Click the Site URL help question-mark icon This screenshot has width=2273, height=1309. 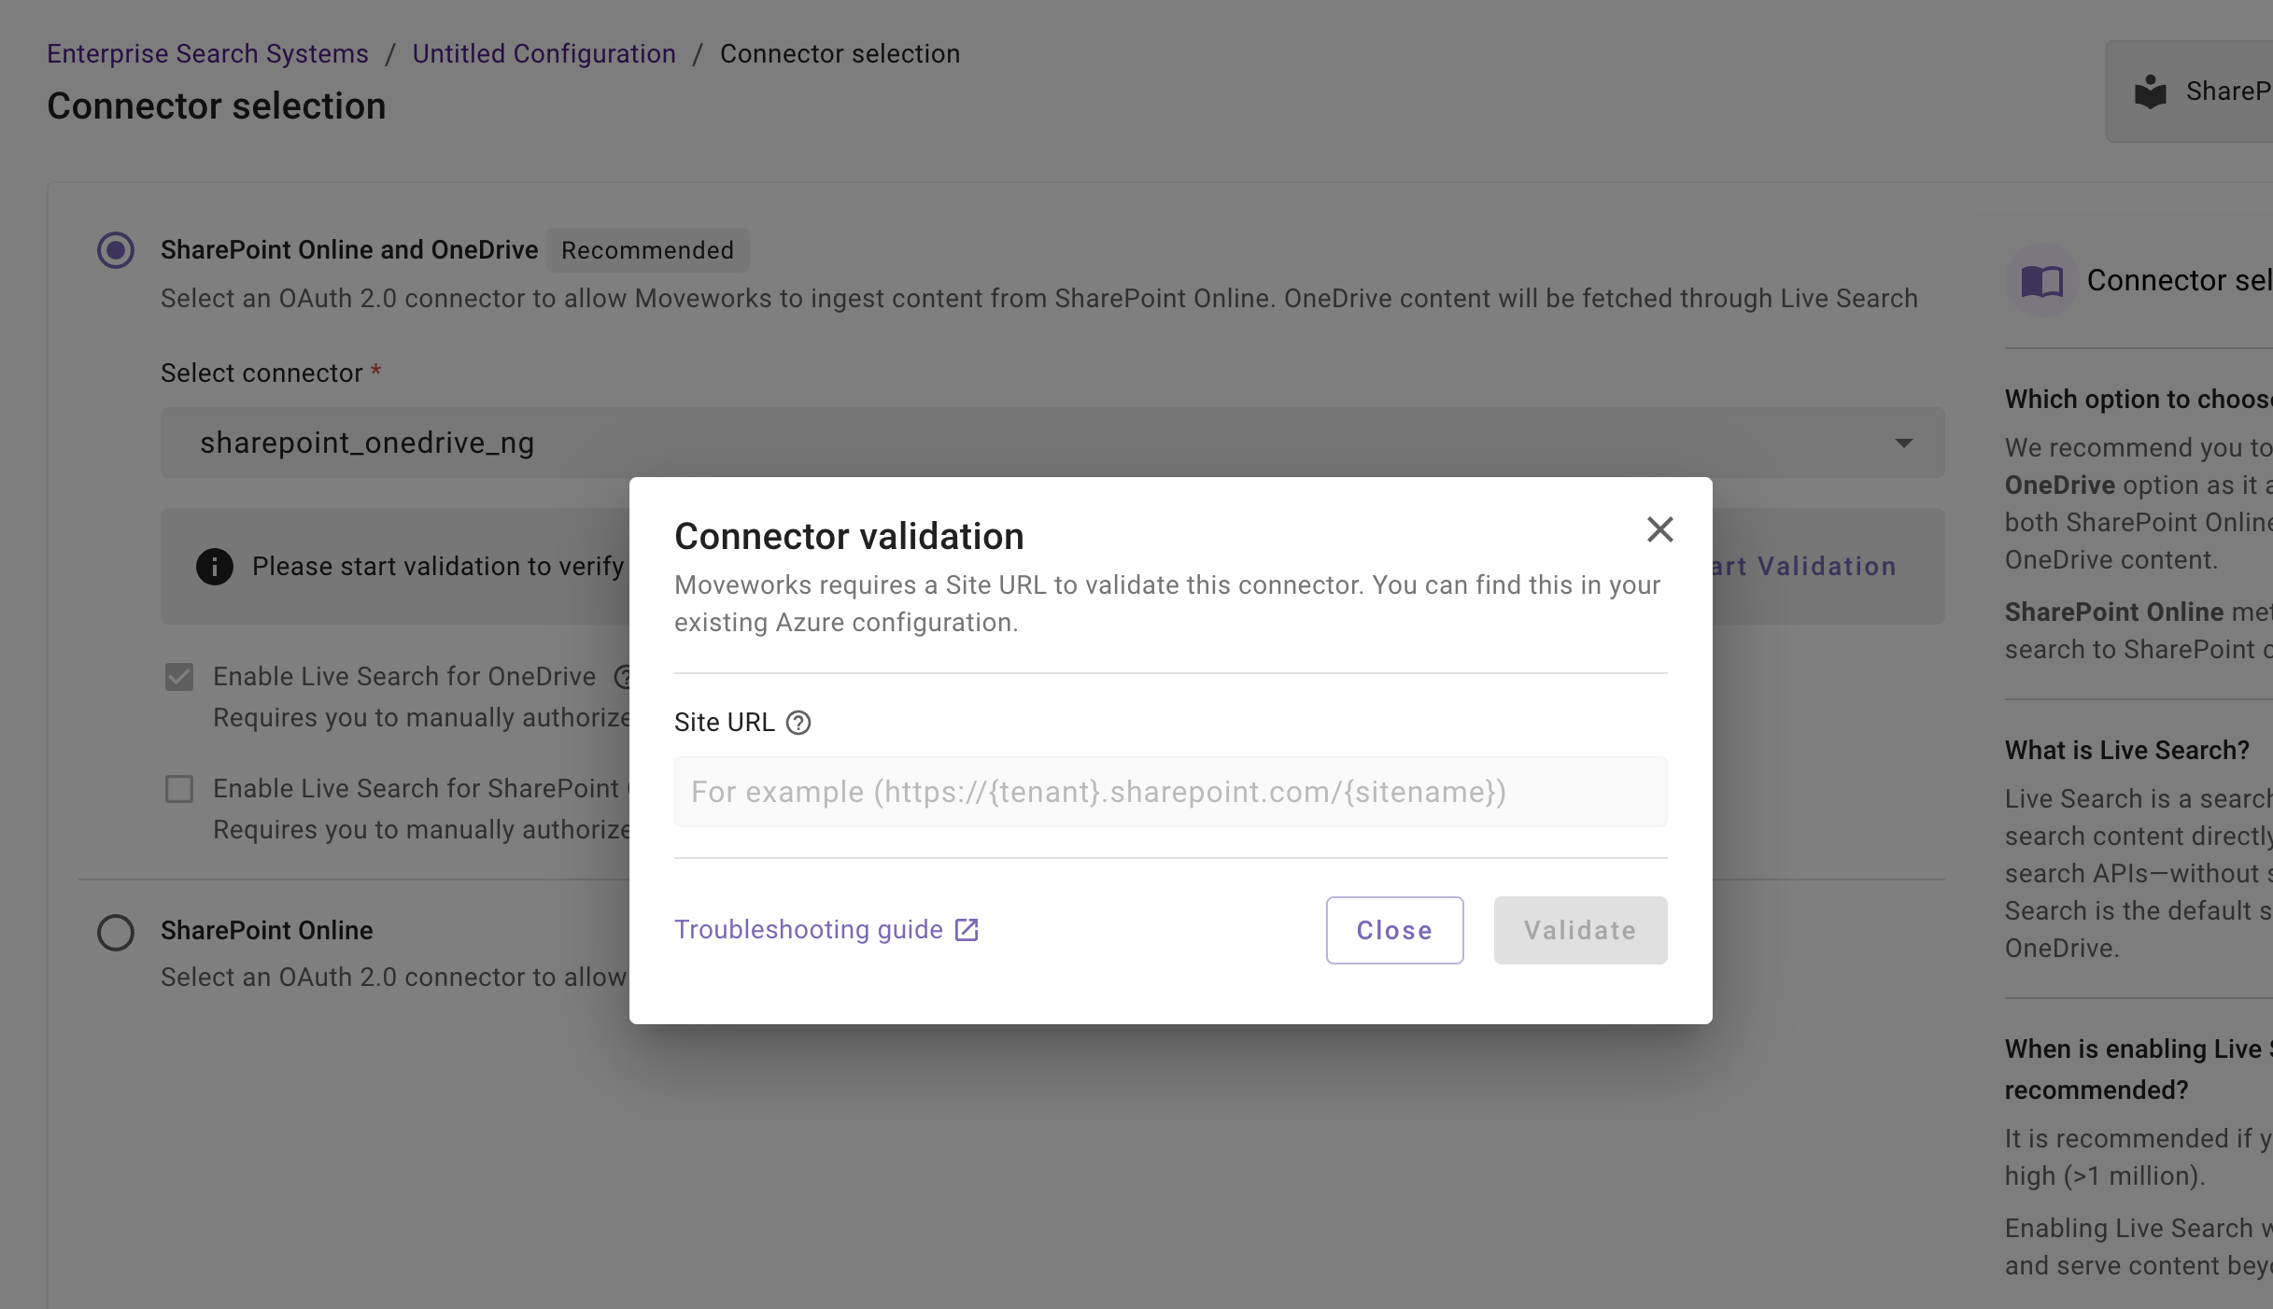tap(798, 723)
